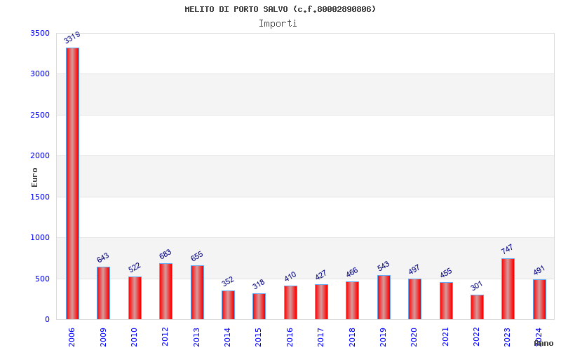This screenshot has height=350, width=561.
Task: Click the value label above the 2006 bar
Action: tap(72, 37)
